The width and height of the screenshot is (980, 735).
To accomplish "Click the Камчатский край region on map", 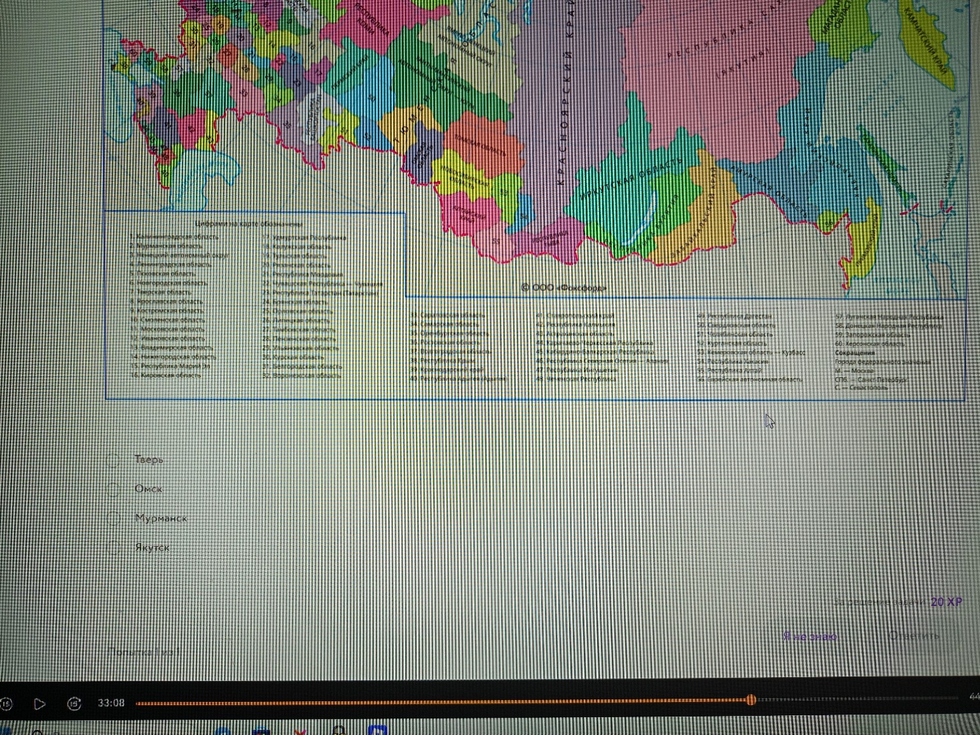I will [x=925, y=45].
